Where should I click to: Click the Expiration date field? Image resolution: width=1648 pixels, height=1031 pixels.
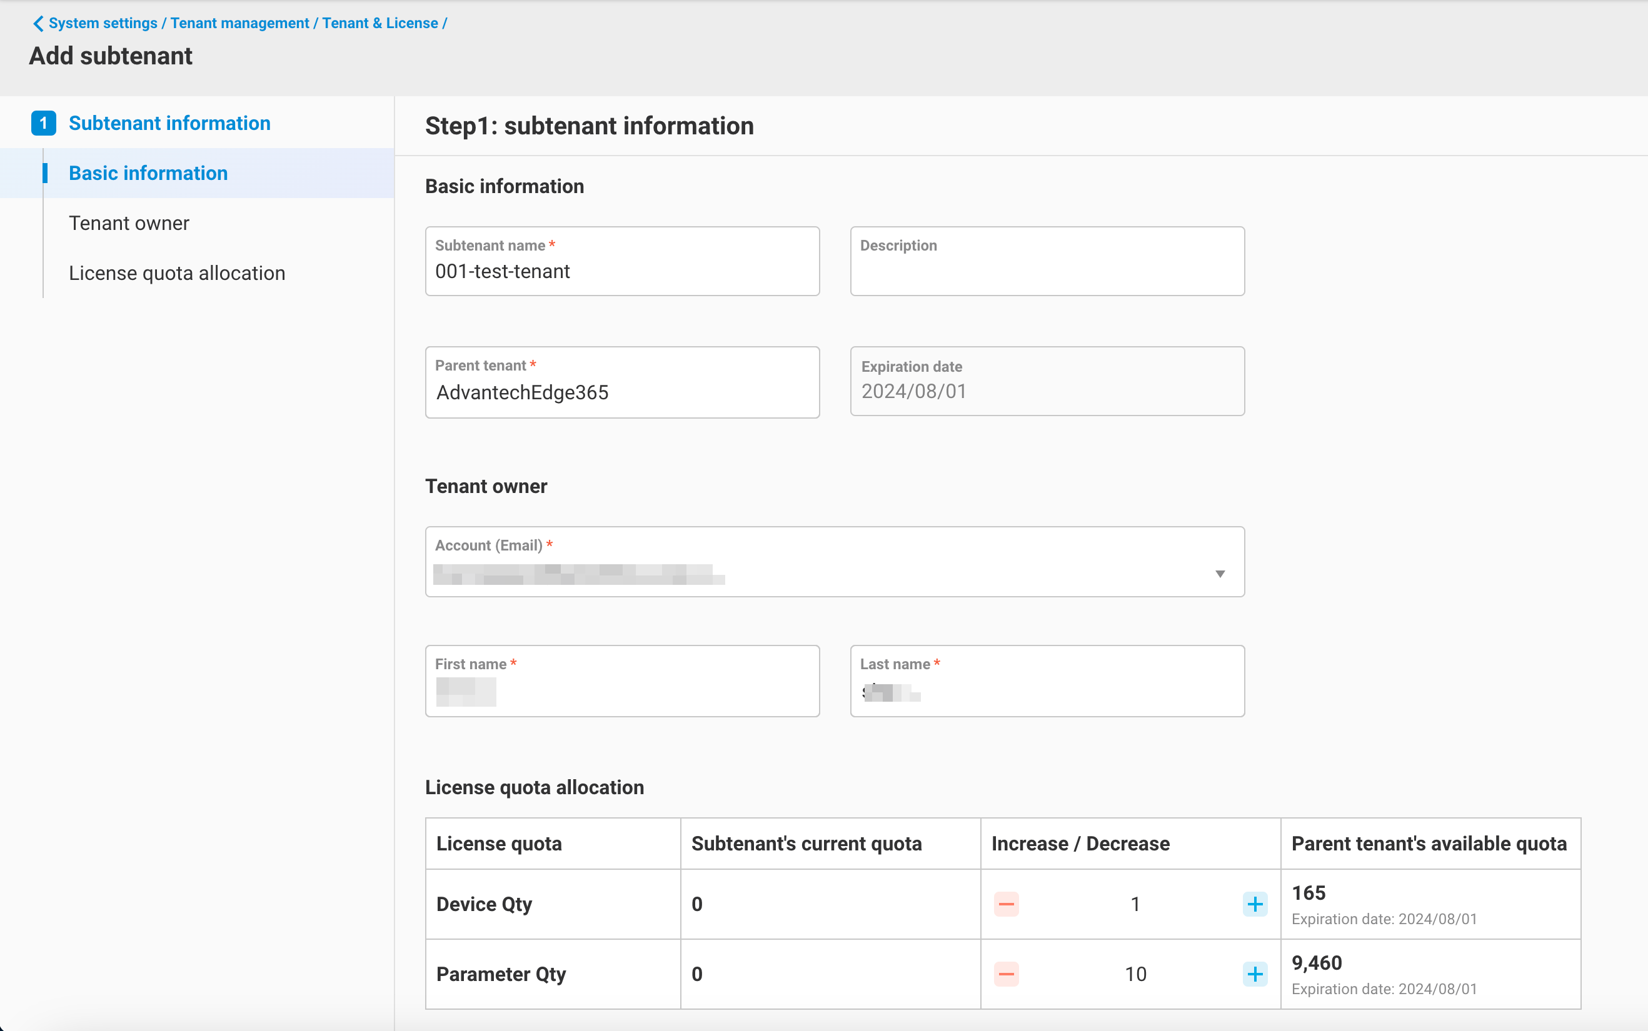click(1047, 390)
